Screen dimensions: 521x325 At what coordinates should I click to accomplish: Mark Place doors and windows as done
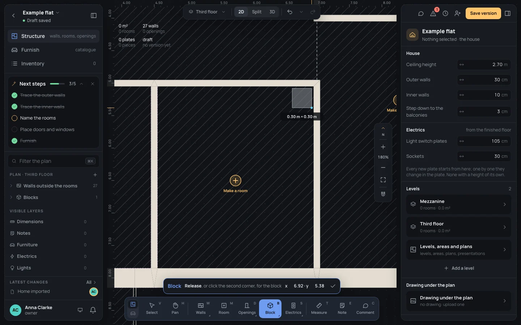click(x=14, y=130)
